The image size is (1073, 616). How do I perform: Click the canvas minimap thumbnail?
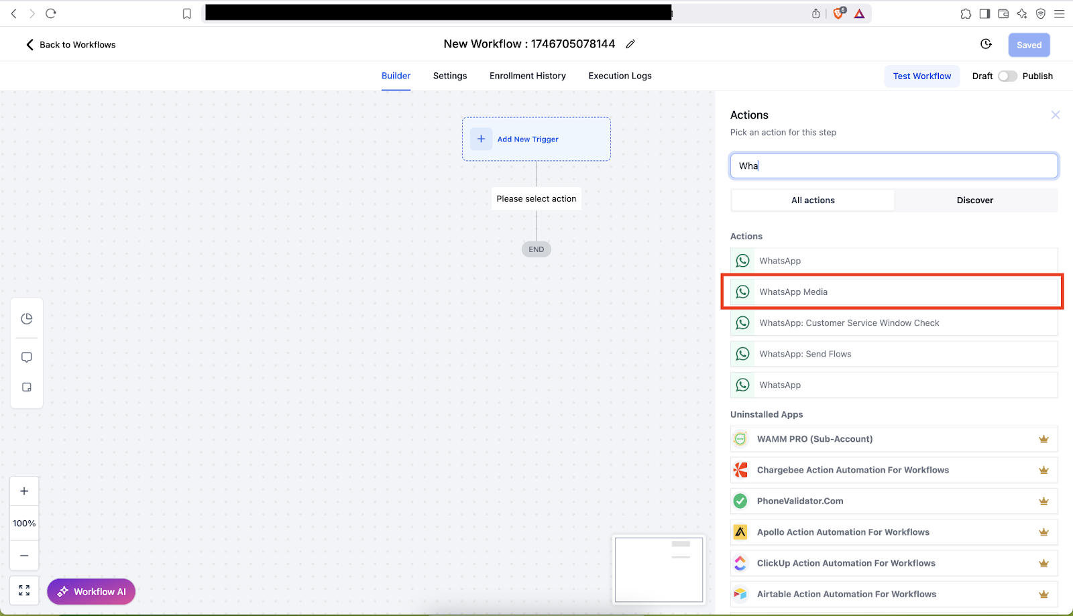coord(659,570)
